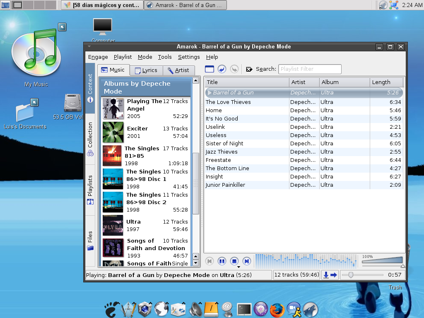Click the previous track button

209,261
